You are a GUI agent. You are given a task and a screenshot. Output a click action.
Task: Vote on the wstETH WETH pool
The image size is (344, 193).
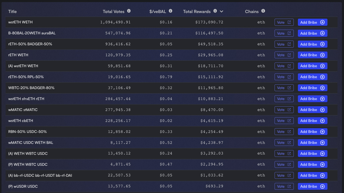pos(284,22)
